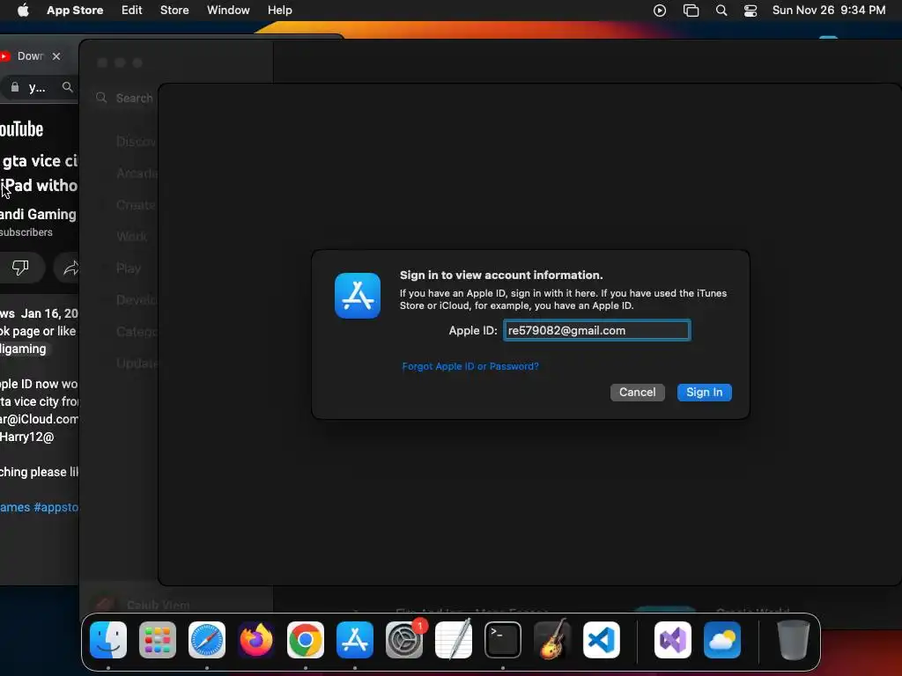Open Terminal from the dock
The image size is (902, 676).
click(503, 640)
